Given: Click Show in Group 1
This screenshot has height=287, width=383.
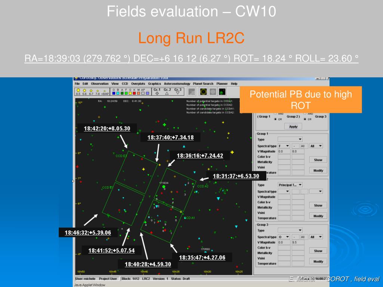Looking at the screenshot, I should (x=318, y=160).
